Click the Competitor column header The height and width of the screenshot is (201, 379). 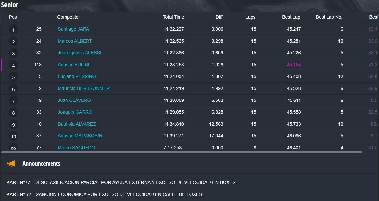(68, 17)
